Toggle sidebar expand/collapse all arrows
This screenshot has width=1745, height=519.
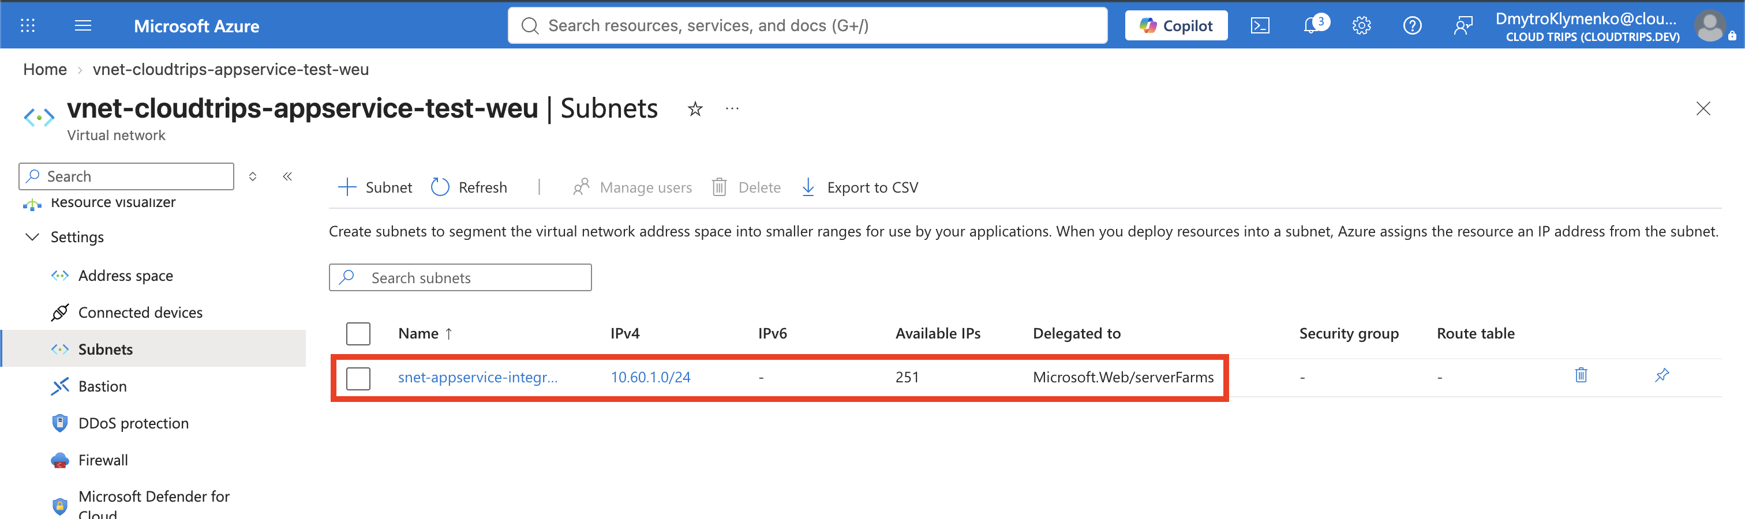tap(253, 176)
